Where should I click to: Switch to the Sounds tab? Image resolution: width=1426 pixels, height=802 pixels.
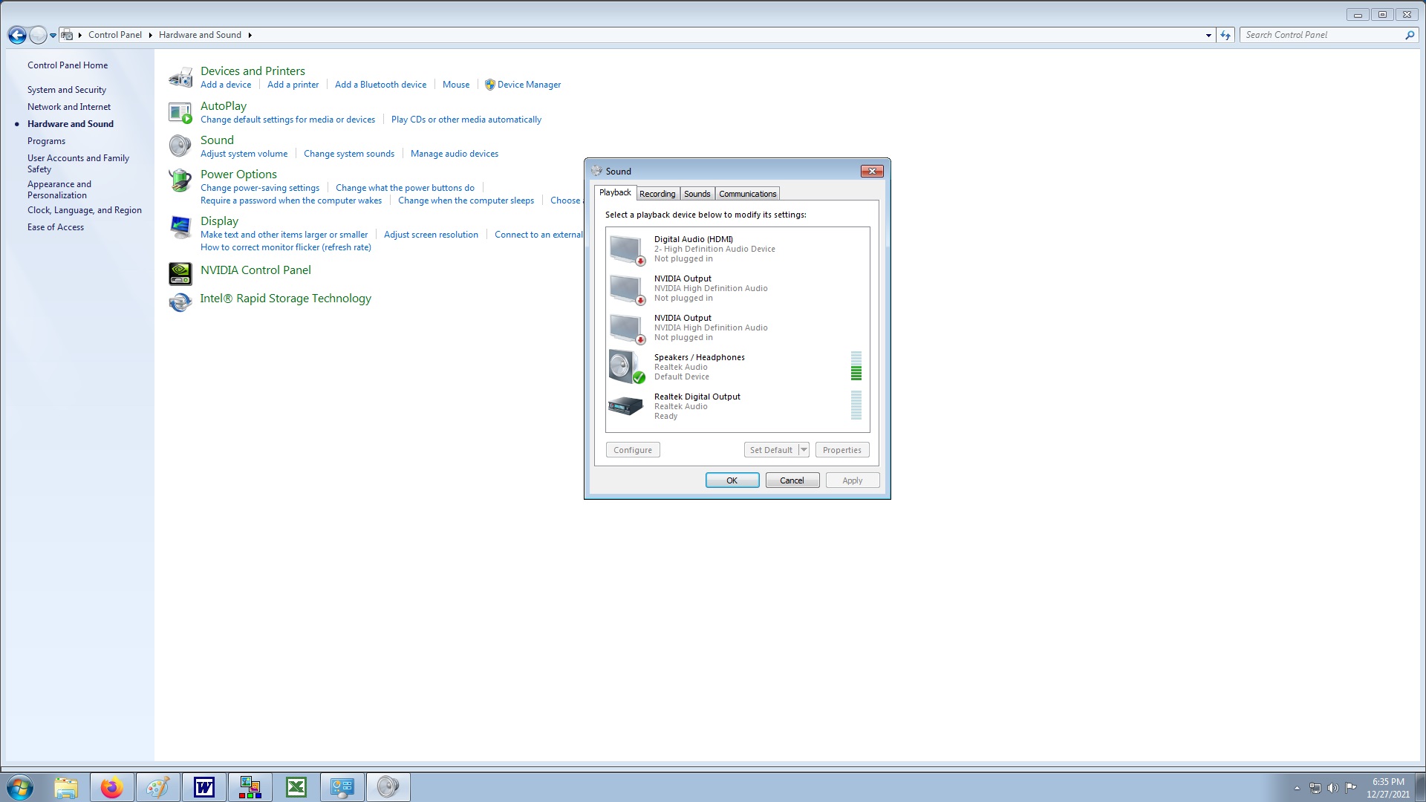[x=697, y=194]
